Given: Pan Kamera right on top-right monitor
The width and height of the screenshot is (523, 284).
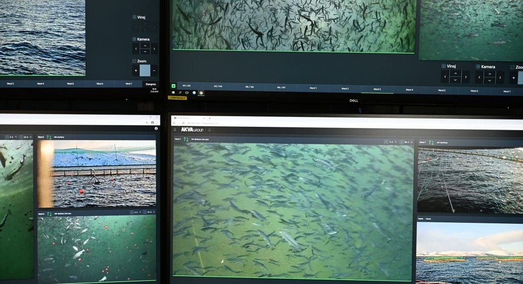Looking at the screenshot, I should pyautogui.click(x=500, y=78).
